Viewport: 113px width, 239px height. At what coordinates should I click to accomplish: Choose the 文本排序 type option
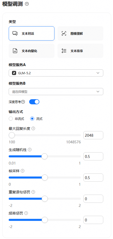(x=80, y=51)
